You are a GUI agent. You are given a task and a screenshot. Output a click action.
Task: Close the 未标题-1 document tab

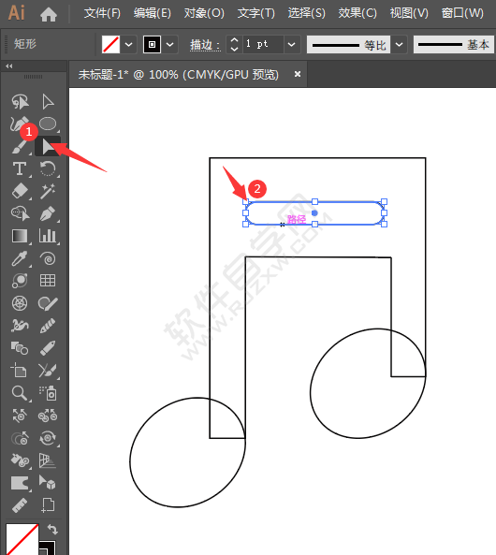pos(298,74)
